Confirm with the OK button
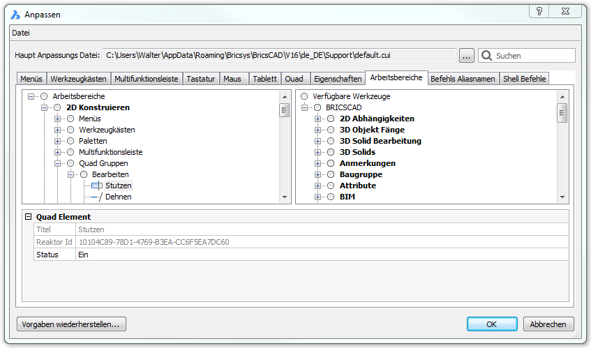This screenshot has width=591, height=348. 492,324
